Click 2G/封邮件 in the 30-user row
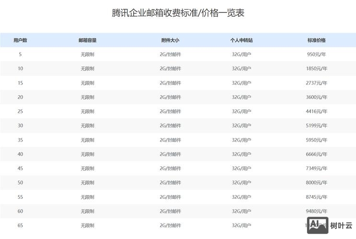Screen dimensions: 356x239 pos(170,126)
